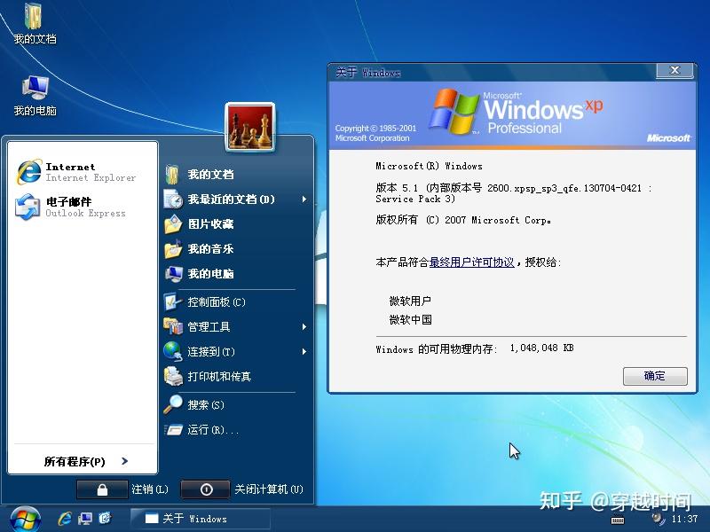Click the 微软中国 organization text

(410, 320)
